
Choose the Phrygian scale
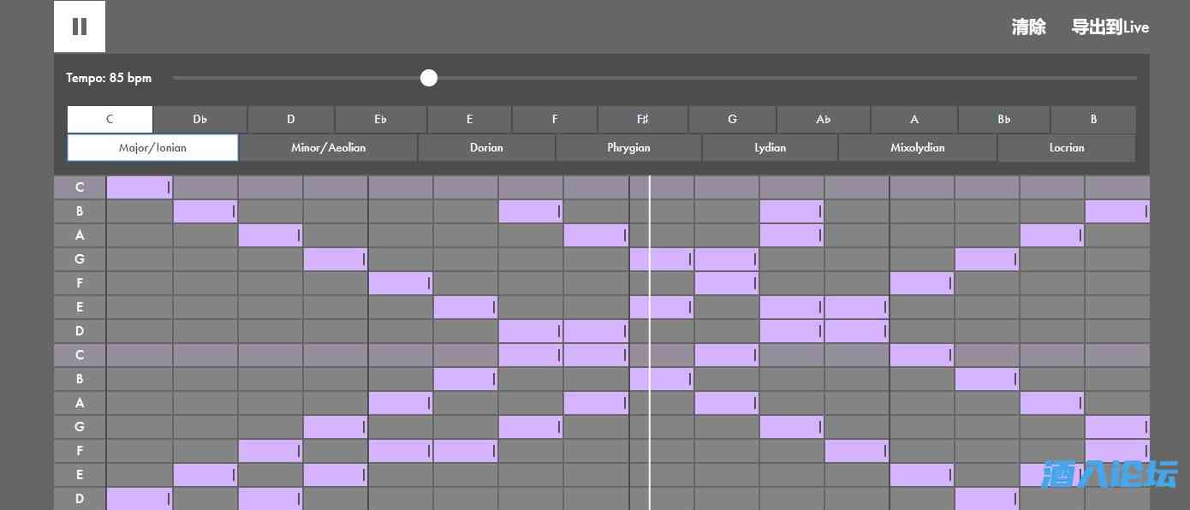[x=628, y=147]
